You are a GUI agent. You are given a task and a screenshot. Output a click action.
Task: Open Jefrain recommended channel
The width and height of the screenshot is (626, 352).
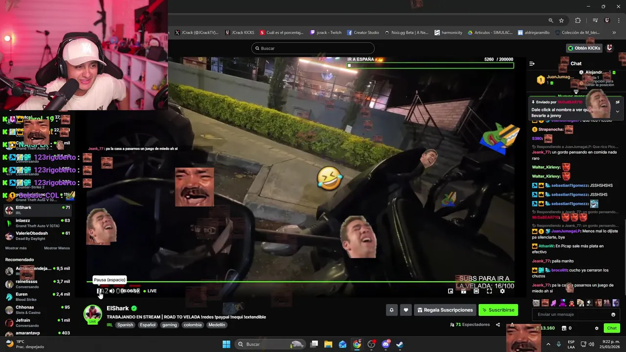point(38,323)
